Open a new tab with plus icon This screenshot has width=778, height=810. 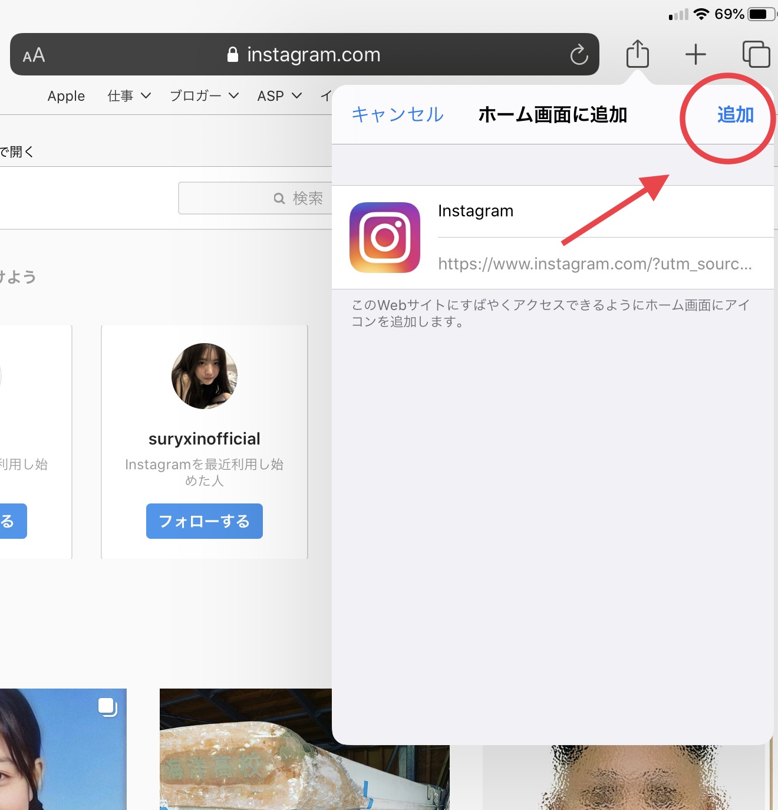coord(695,54)
